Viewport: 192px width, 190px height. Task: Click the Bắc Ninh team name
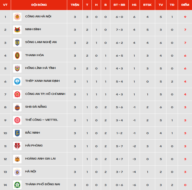[x=33, y=133]
